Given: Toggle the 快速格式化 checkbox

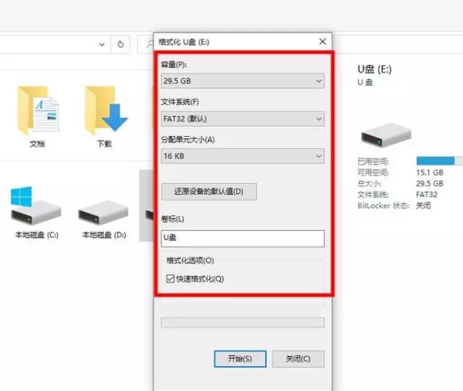Looking at the screenshot, I should click(x=171, y=279).
